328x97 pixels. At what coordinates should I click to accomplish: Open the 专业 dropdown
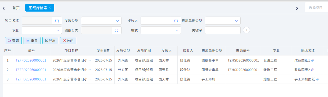(42, 30)
